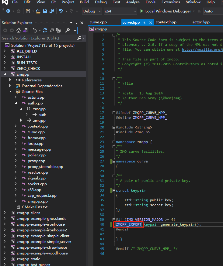Select the proxy_steerable.cpp file
223x266 pixels.
pos(45,167)
